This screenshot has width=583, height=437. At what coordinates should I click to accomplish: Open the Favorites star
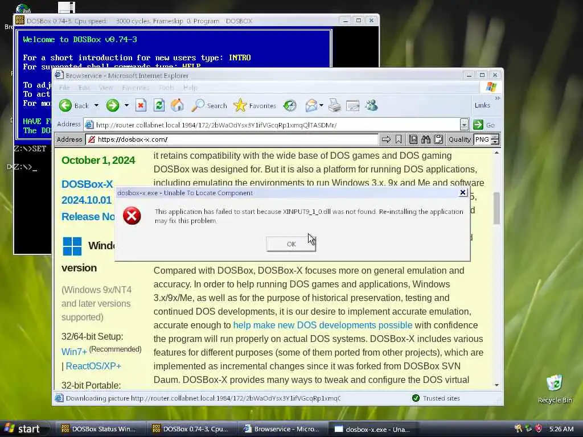(x=240, y=105)
